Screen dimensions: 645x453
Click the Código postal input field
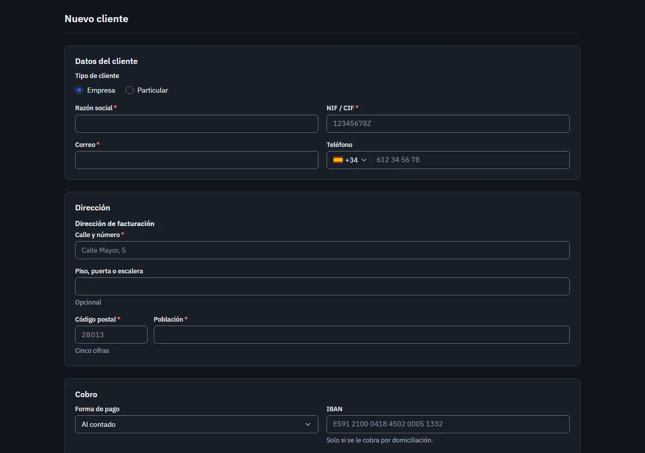111,335
